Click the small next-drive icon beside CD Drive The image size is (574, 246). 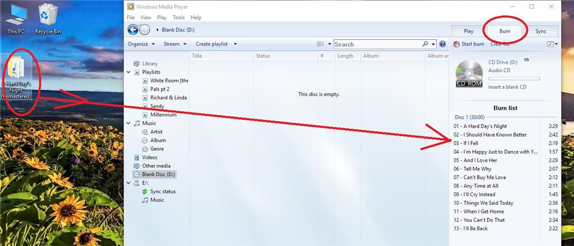(x=526, y=60)
